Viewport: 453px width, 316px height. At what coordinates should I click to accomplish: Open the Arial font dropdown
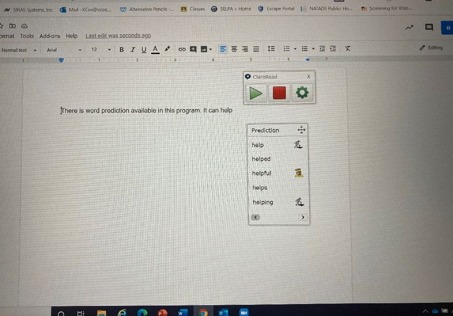pos(64,50)
